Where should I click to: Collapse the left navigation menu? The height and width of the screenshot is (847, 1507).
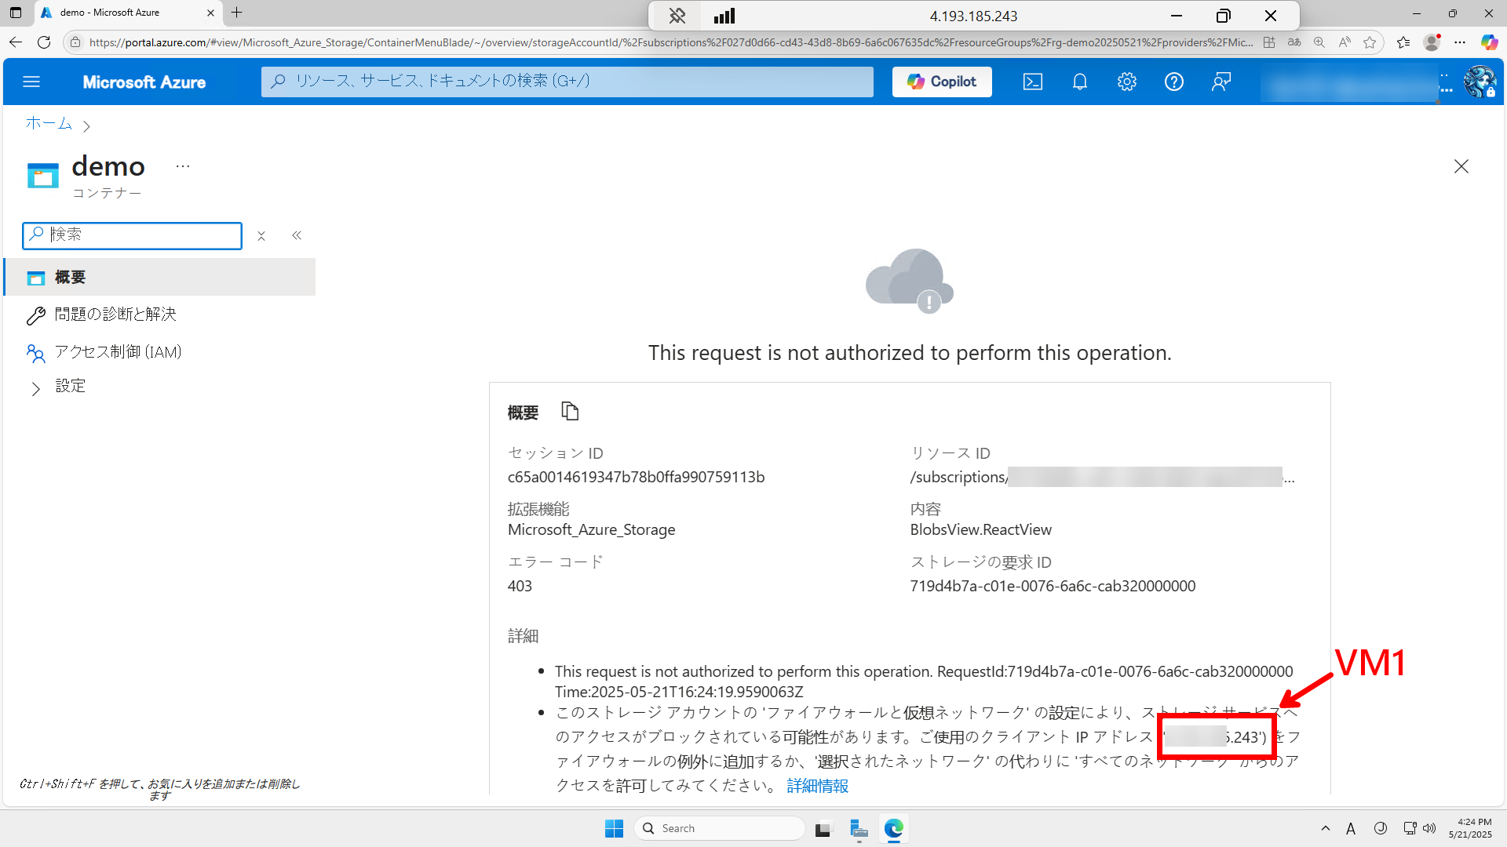click(x=297, y=235)
